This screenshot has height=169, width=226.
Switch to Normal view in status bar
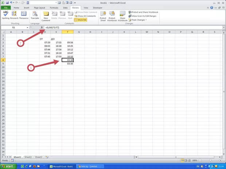[x=183, y=160]
